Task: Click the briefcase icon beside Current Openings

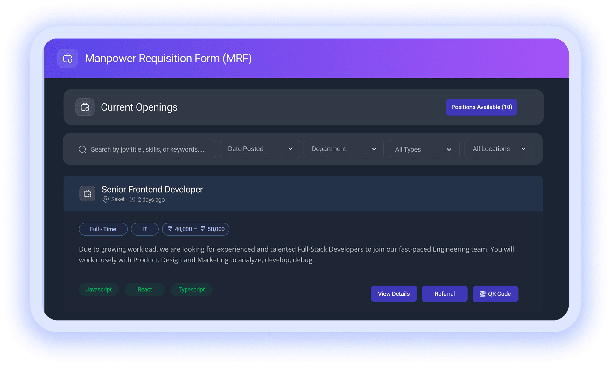Action: coord(85,107)
